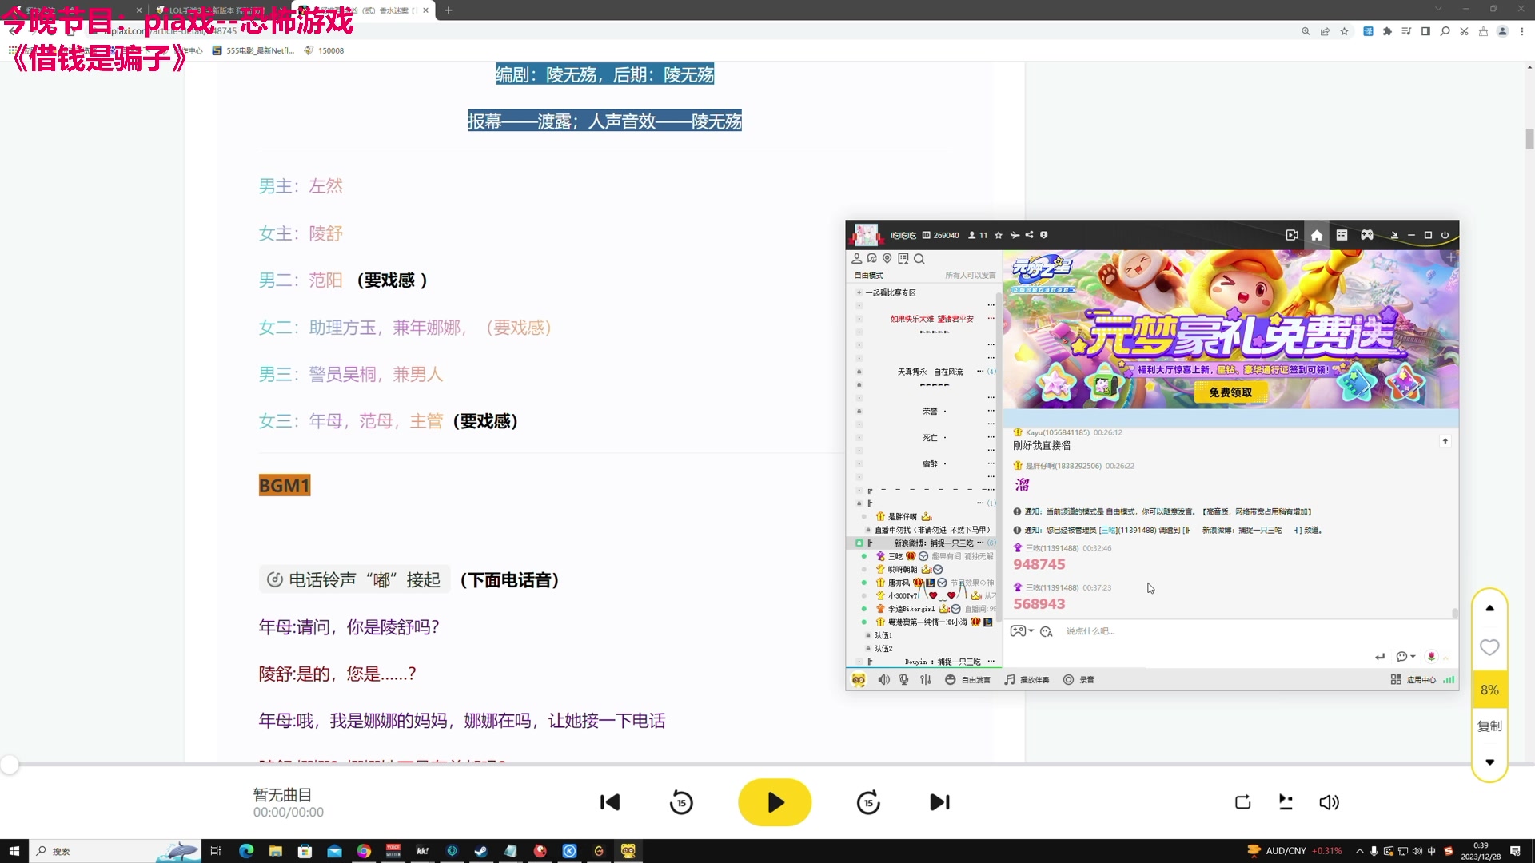Viewport: 1535px width, 863px height.
Task: Open the audio mixer sliders icon
Action: tap(925, 679)
